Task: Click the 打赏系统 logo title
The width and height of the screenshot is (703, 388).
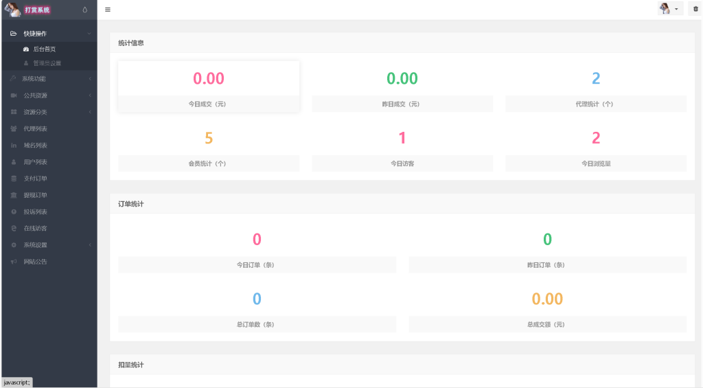Action: click(38, 10)
